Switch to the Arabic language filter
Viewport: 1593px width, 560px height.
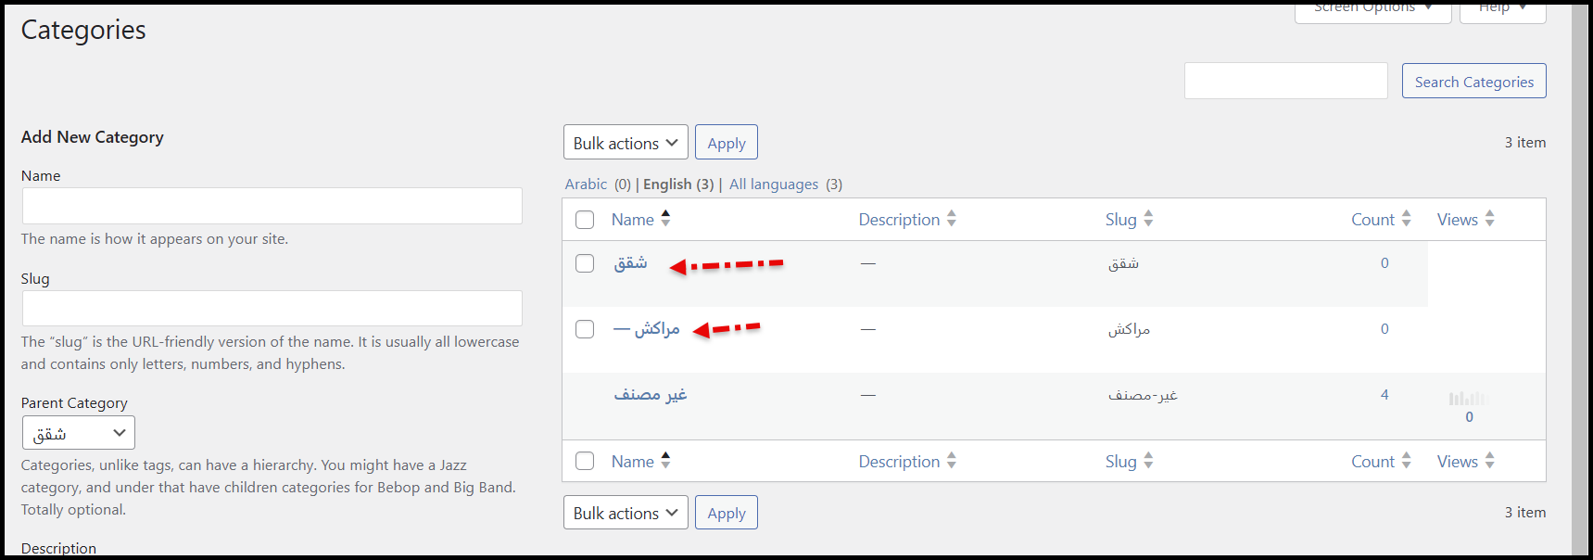(x=586, y=185)
